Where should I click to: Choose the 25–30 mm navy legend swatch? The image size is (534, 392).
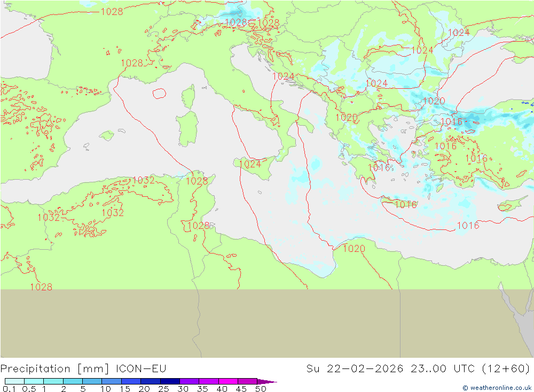170,381
